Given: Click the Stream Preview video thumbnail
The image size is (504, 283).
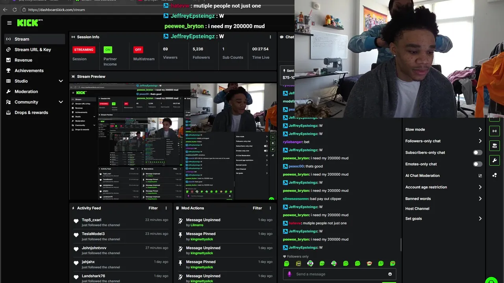Looking at the screenshot, I should (173, 141).
